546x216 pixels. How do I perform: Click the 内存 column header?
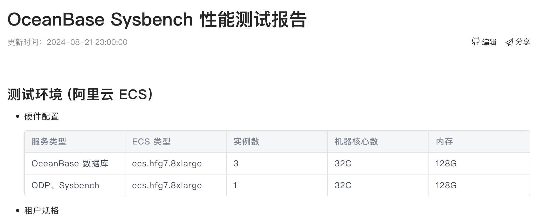(445, 142)
